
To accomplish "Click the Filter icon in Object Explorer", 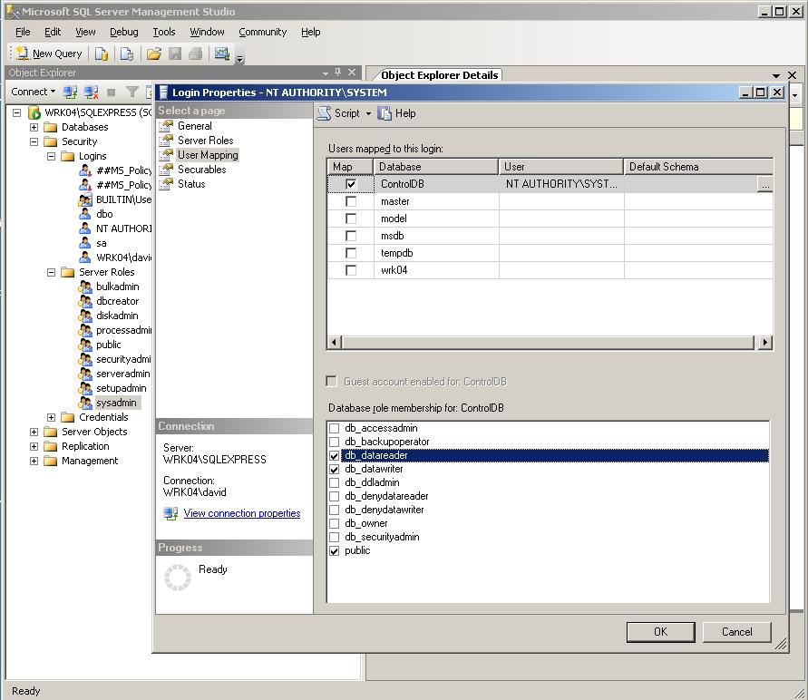I will [x=132, y=92].
